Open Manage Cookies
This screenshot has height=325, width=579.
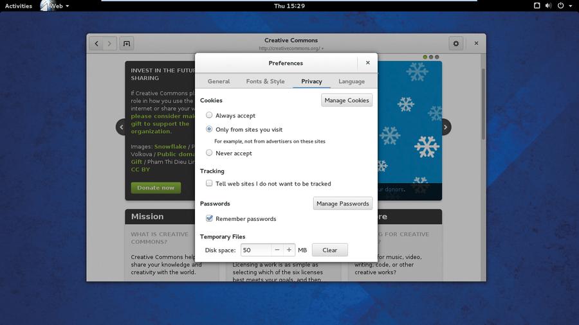tap(346, 100)
